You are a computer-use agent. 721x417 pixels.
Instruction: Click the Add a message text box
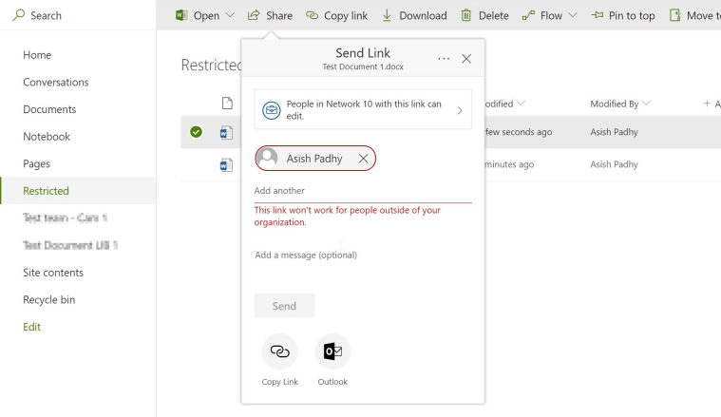[363, 256]
